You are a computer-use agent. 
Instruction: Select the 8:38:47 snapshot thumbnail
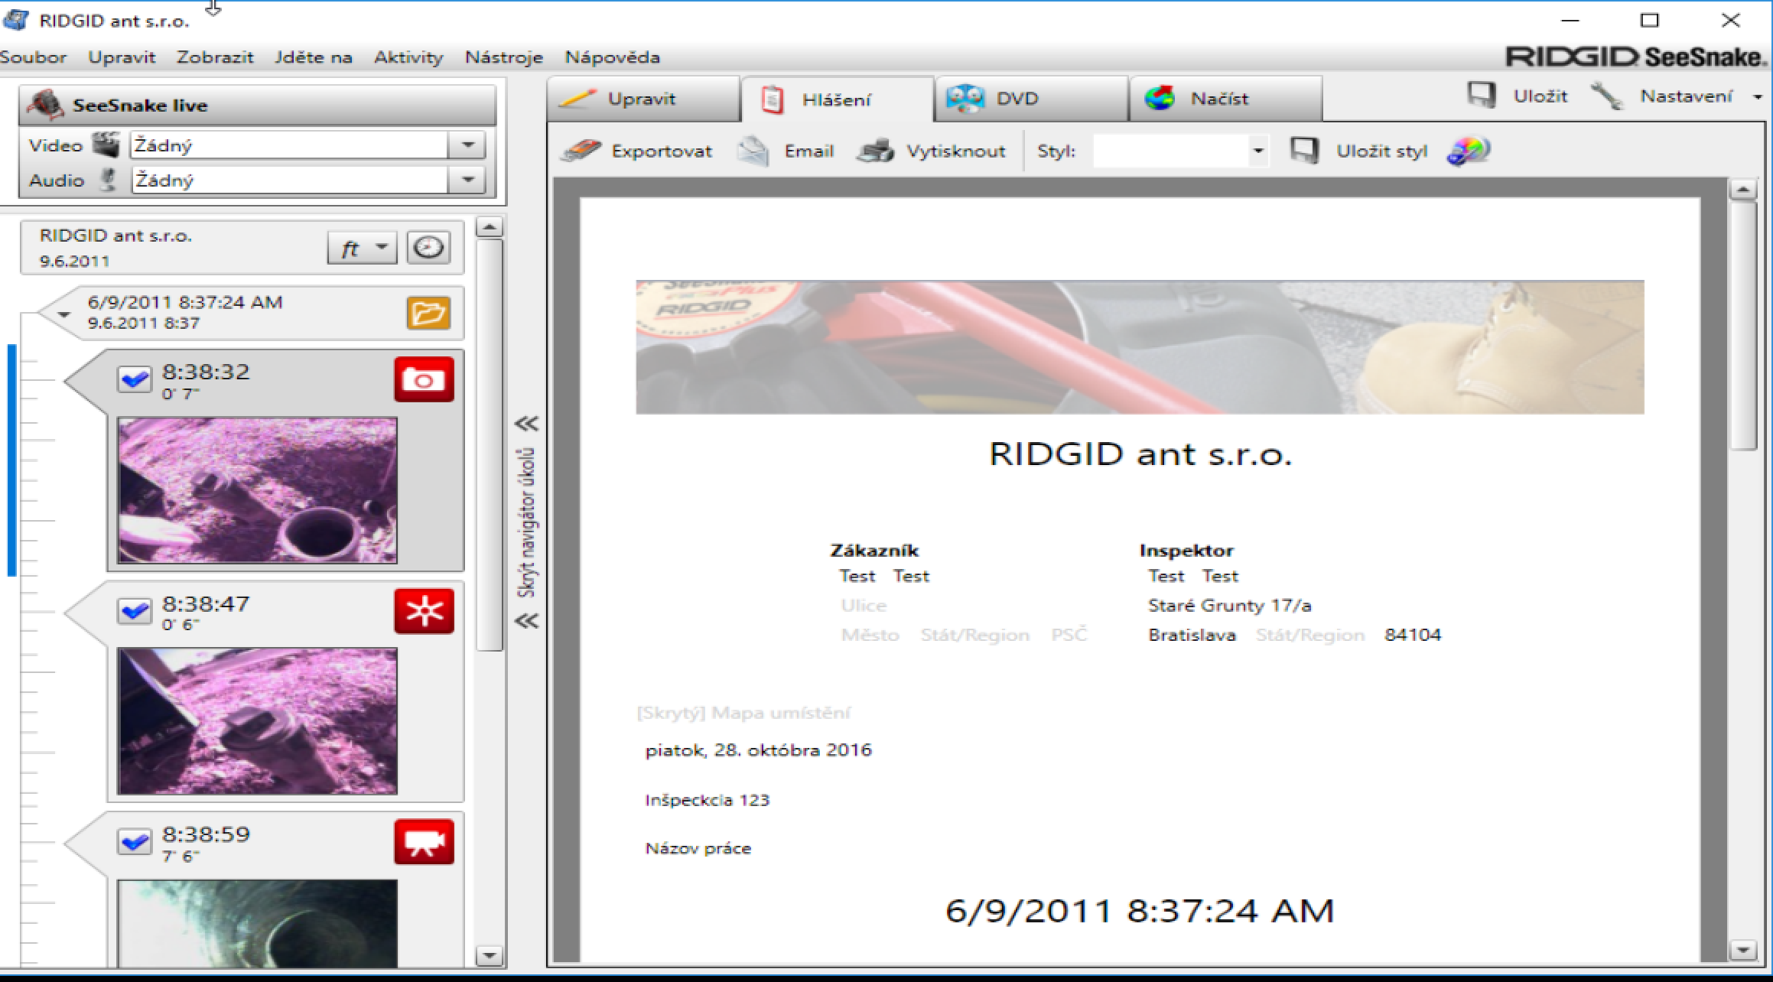pyautogui.click(x=258, y=721)
